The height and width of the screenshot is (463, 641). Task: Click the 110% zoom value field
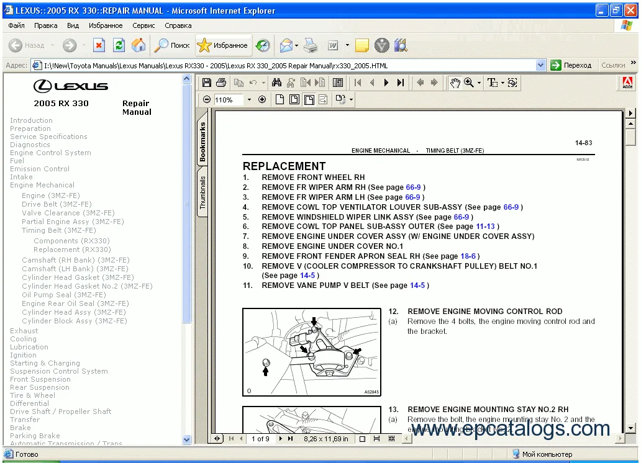229,100
